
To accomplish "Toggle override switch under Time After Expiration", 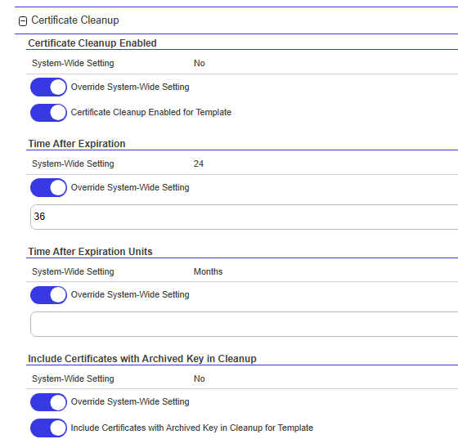I will coord(48,187).
